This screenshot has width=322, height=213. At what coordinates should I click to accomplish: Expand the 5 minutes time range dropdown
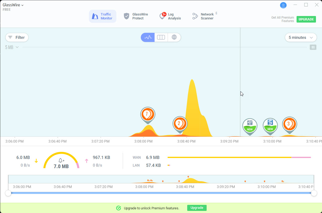point(301,38)
